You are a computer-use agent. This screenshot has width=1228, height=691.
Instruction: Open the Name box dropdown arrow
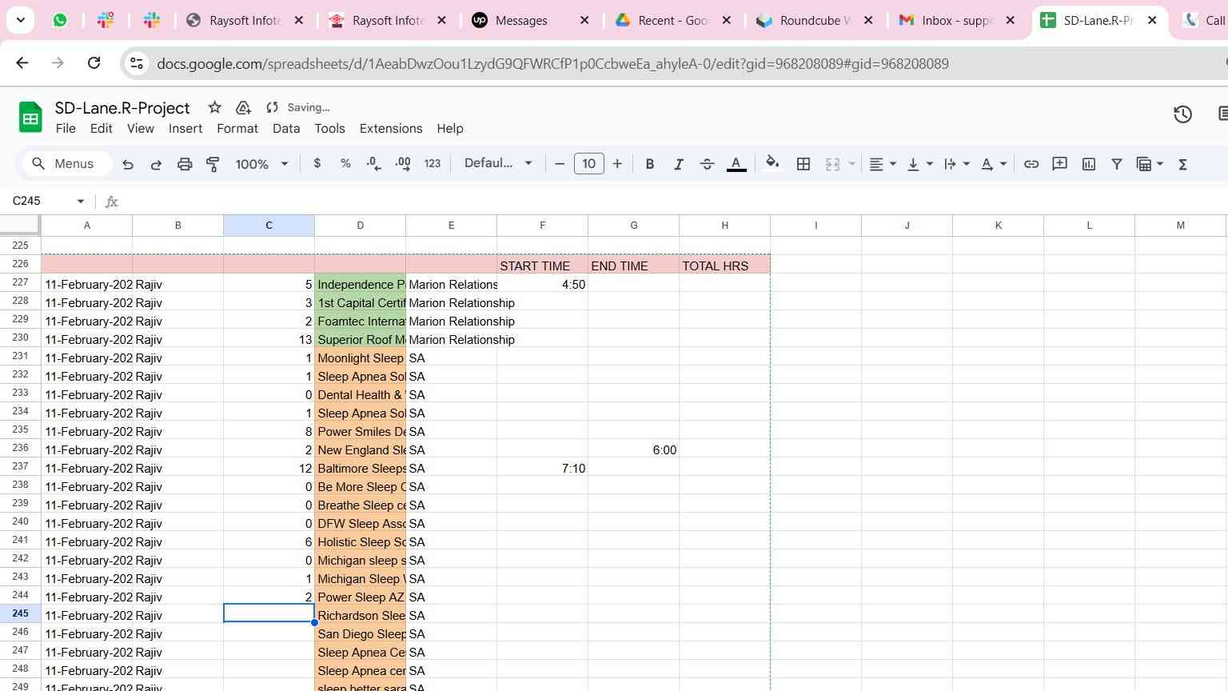coord(80,201)
